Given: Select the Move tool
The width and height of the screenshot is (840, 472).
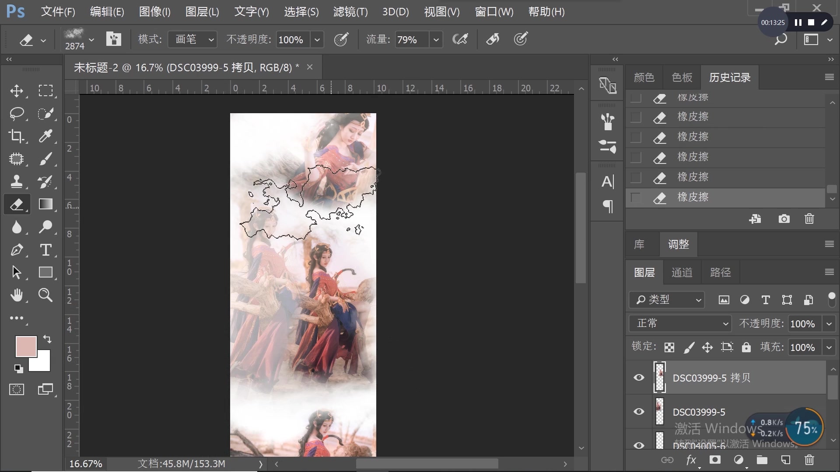Looking at the screenshot, I should coord(17,91).
